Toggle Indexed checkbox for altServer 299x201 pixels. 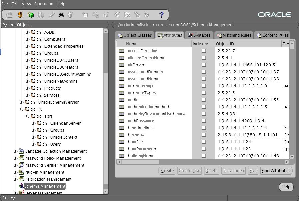204,65
